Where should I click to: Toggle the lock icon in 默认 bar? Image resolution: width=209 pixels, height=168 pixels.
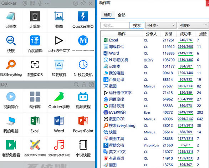tap(84, 84)
